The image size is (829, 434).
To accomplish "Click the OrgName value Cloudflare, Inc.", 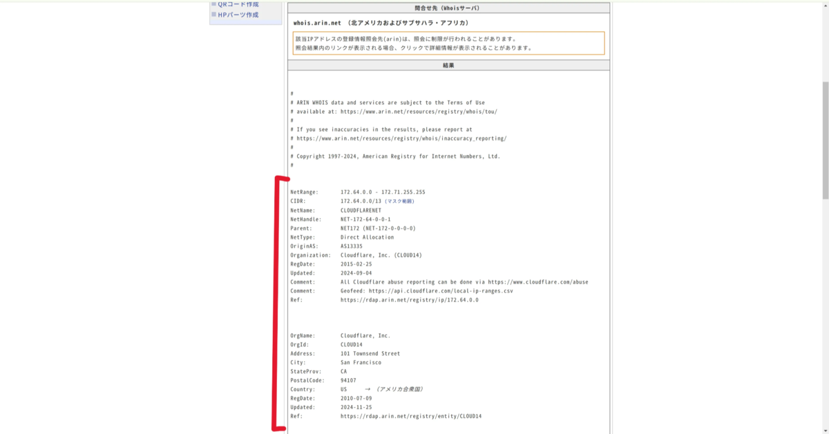I will click(365, 335).
